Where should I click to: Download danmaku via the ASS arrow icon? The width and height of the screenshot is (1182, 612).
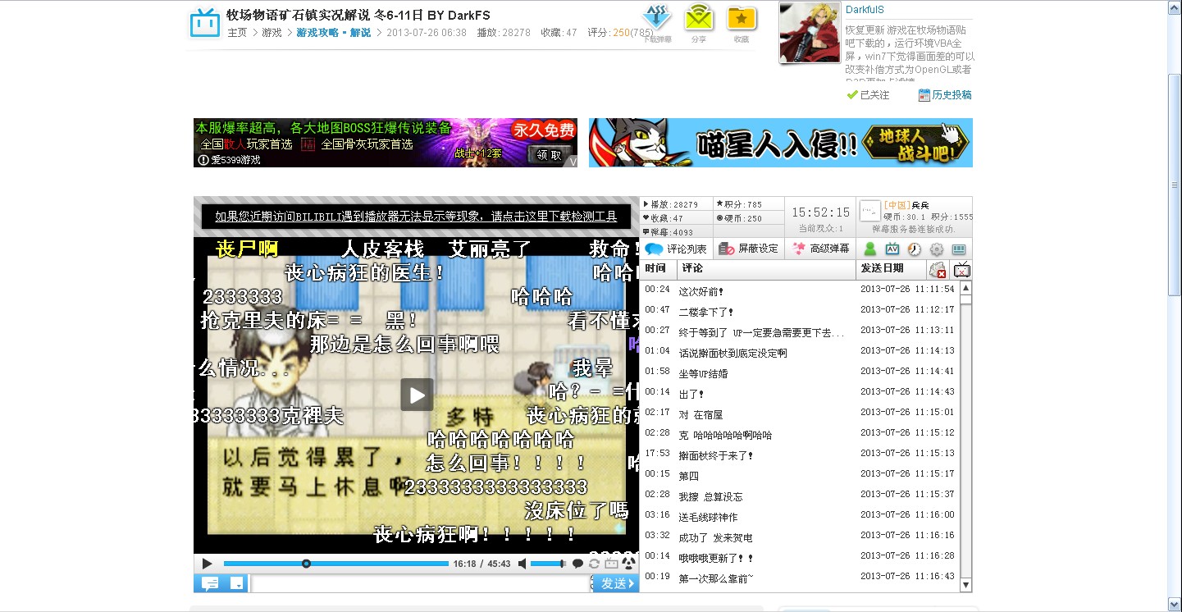657,18
